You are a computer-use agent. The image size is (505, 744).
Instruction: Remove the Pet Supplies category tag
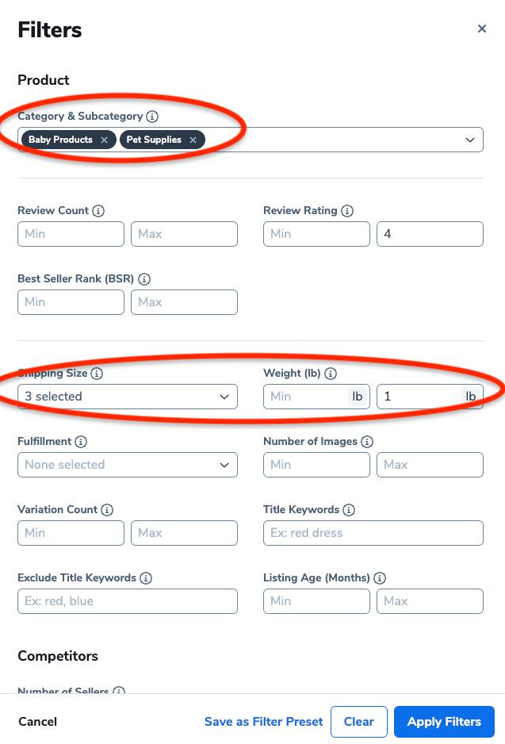tap(193, 140)
